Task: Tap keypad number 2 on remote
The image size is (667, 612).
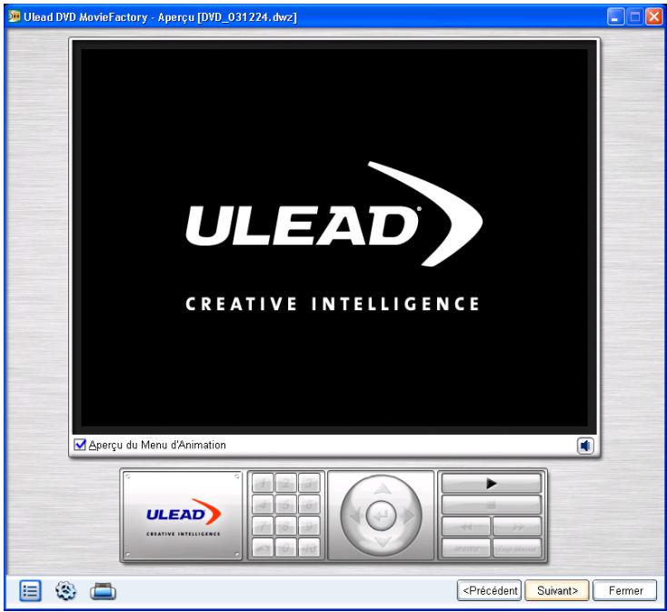Action: point(286,483)
